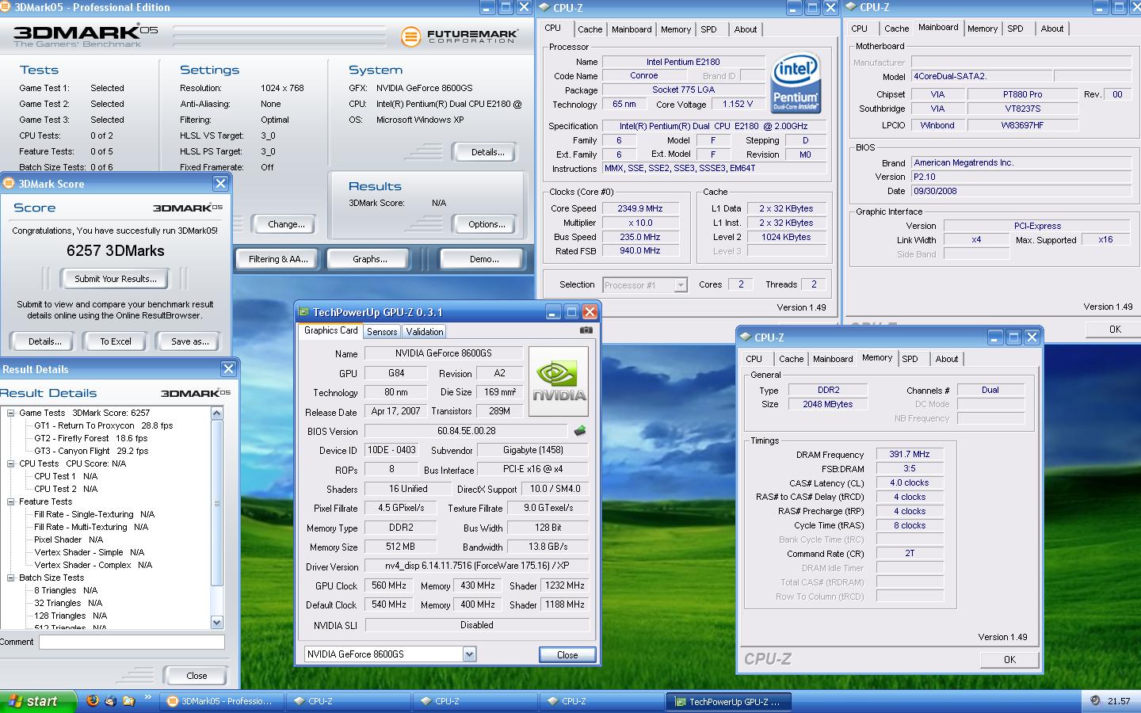1141x713 pixels.
Task: Select the Graphics Card tab in GPU-Z
Action: click(331, 331)
